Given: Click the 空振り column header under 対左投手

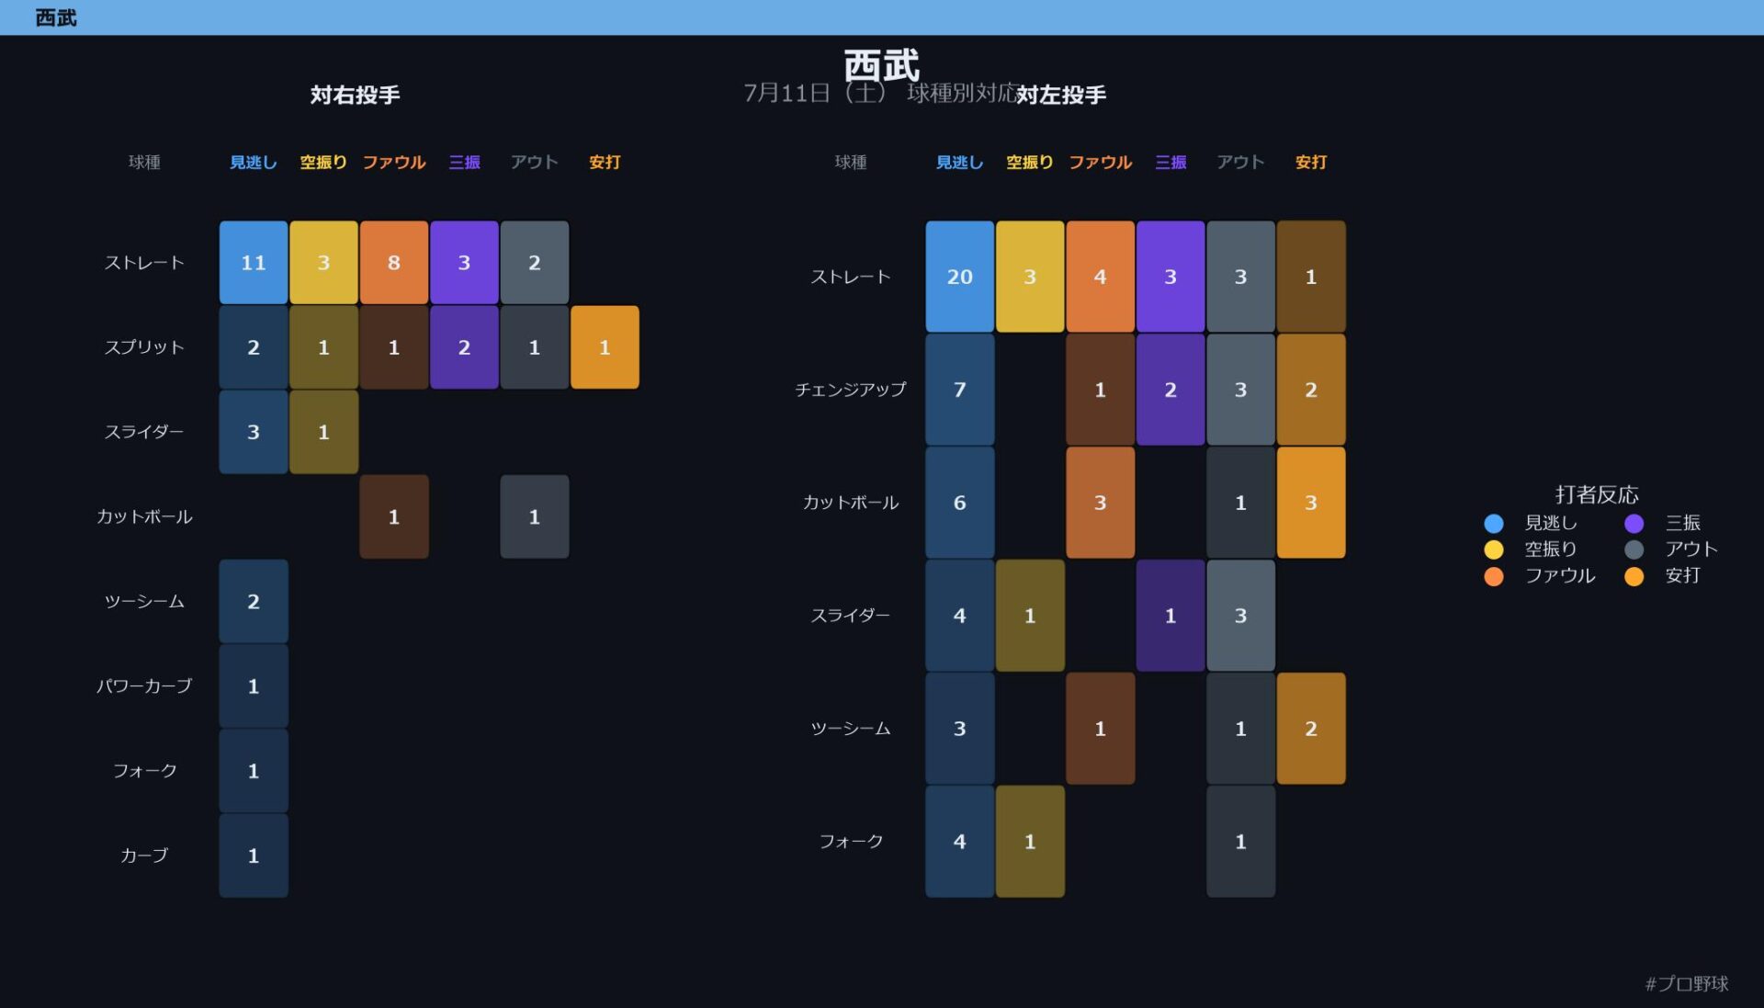Looking at the screenshot, I should click(x=1030, y=163).
